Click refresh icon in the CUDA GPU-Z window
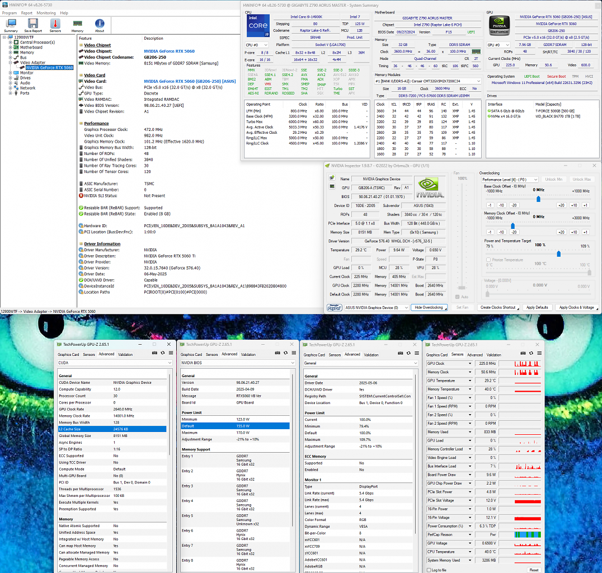The height and width of the screenshot is (573, 602). (x=163, y=353)
